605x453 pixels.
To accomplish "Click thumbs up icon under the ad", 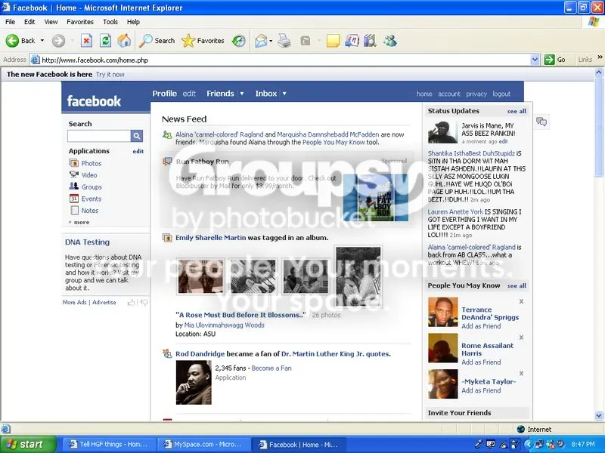I will click(131, 303).
